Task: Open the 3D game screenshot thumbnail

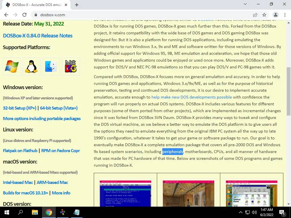Action: click(x=188, y=194)
